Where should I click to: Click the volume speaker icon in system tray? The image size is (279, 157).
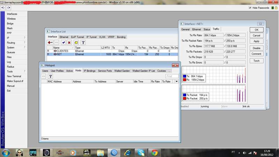pyautogui.click(x=244, y=153)
